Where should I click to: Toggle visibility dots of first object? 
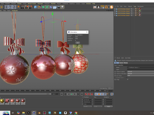pos(133,9)
